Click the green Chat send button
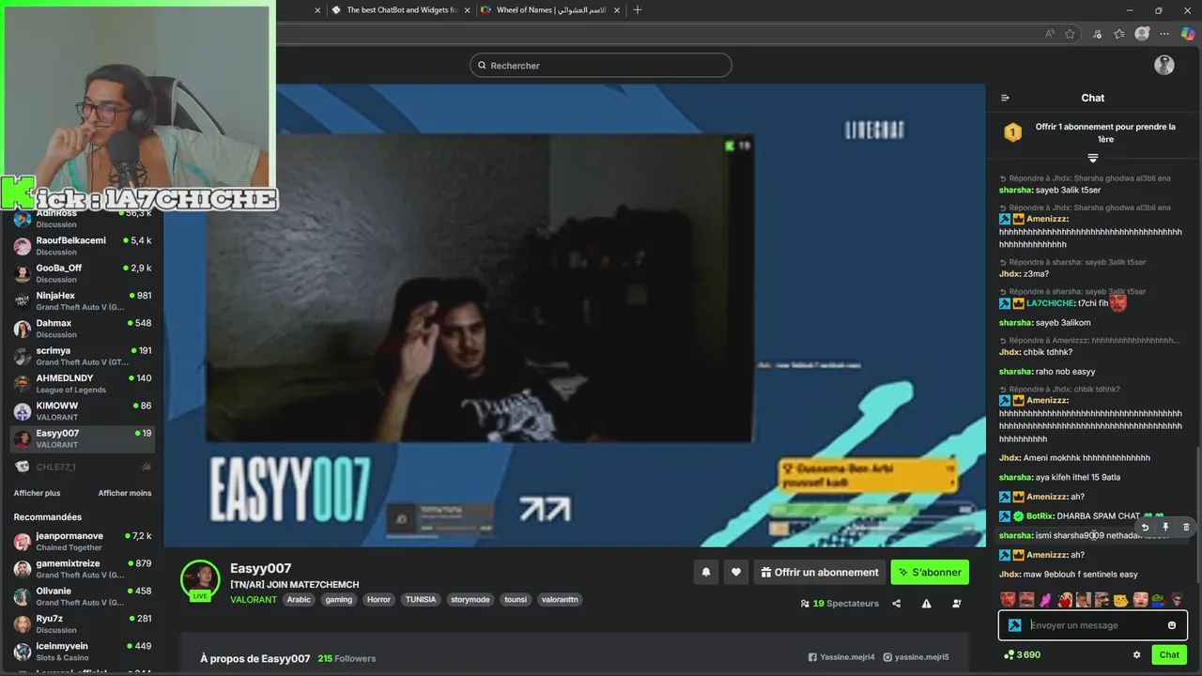Viewport: 1202px width, 676px height. (1169, 655)
